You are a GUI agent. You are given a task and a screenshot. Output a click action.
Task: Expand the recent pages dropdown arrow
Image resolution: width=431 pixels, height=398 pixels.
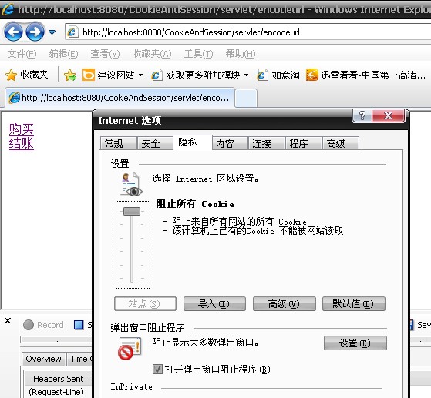(52, 32)
